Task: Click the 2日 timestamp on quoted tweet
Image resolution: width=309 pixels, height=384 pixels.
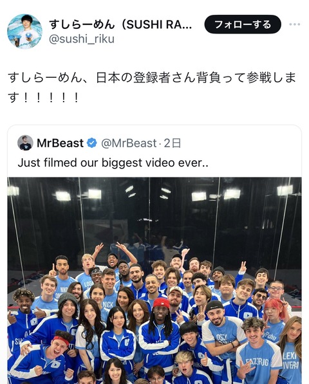Action: coord(173,143)
